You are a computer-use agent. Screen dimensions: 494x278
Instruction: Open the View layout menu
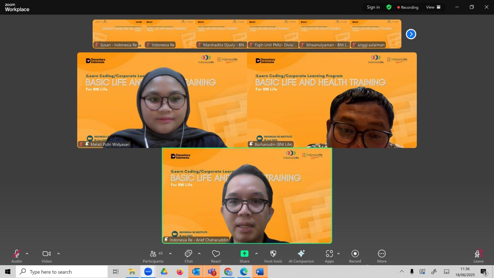point(433,7)
